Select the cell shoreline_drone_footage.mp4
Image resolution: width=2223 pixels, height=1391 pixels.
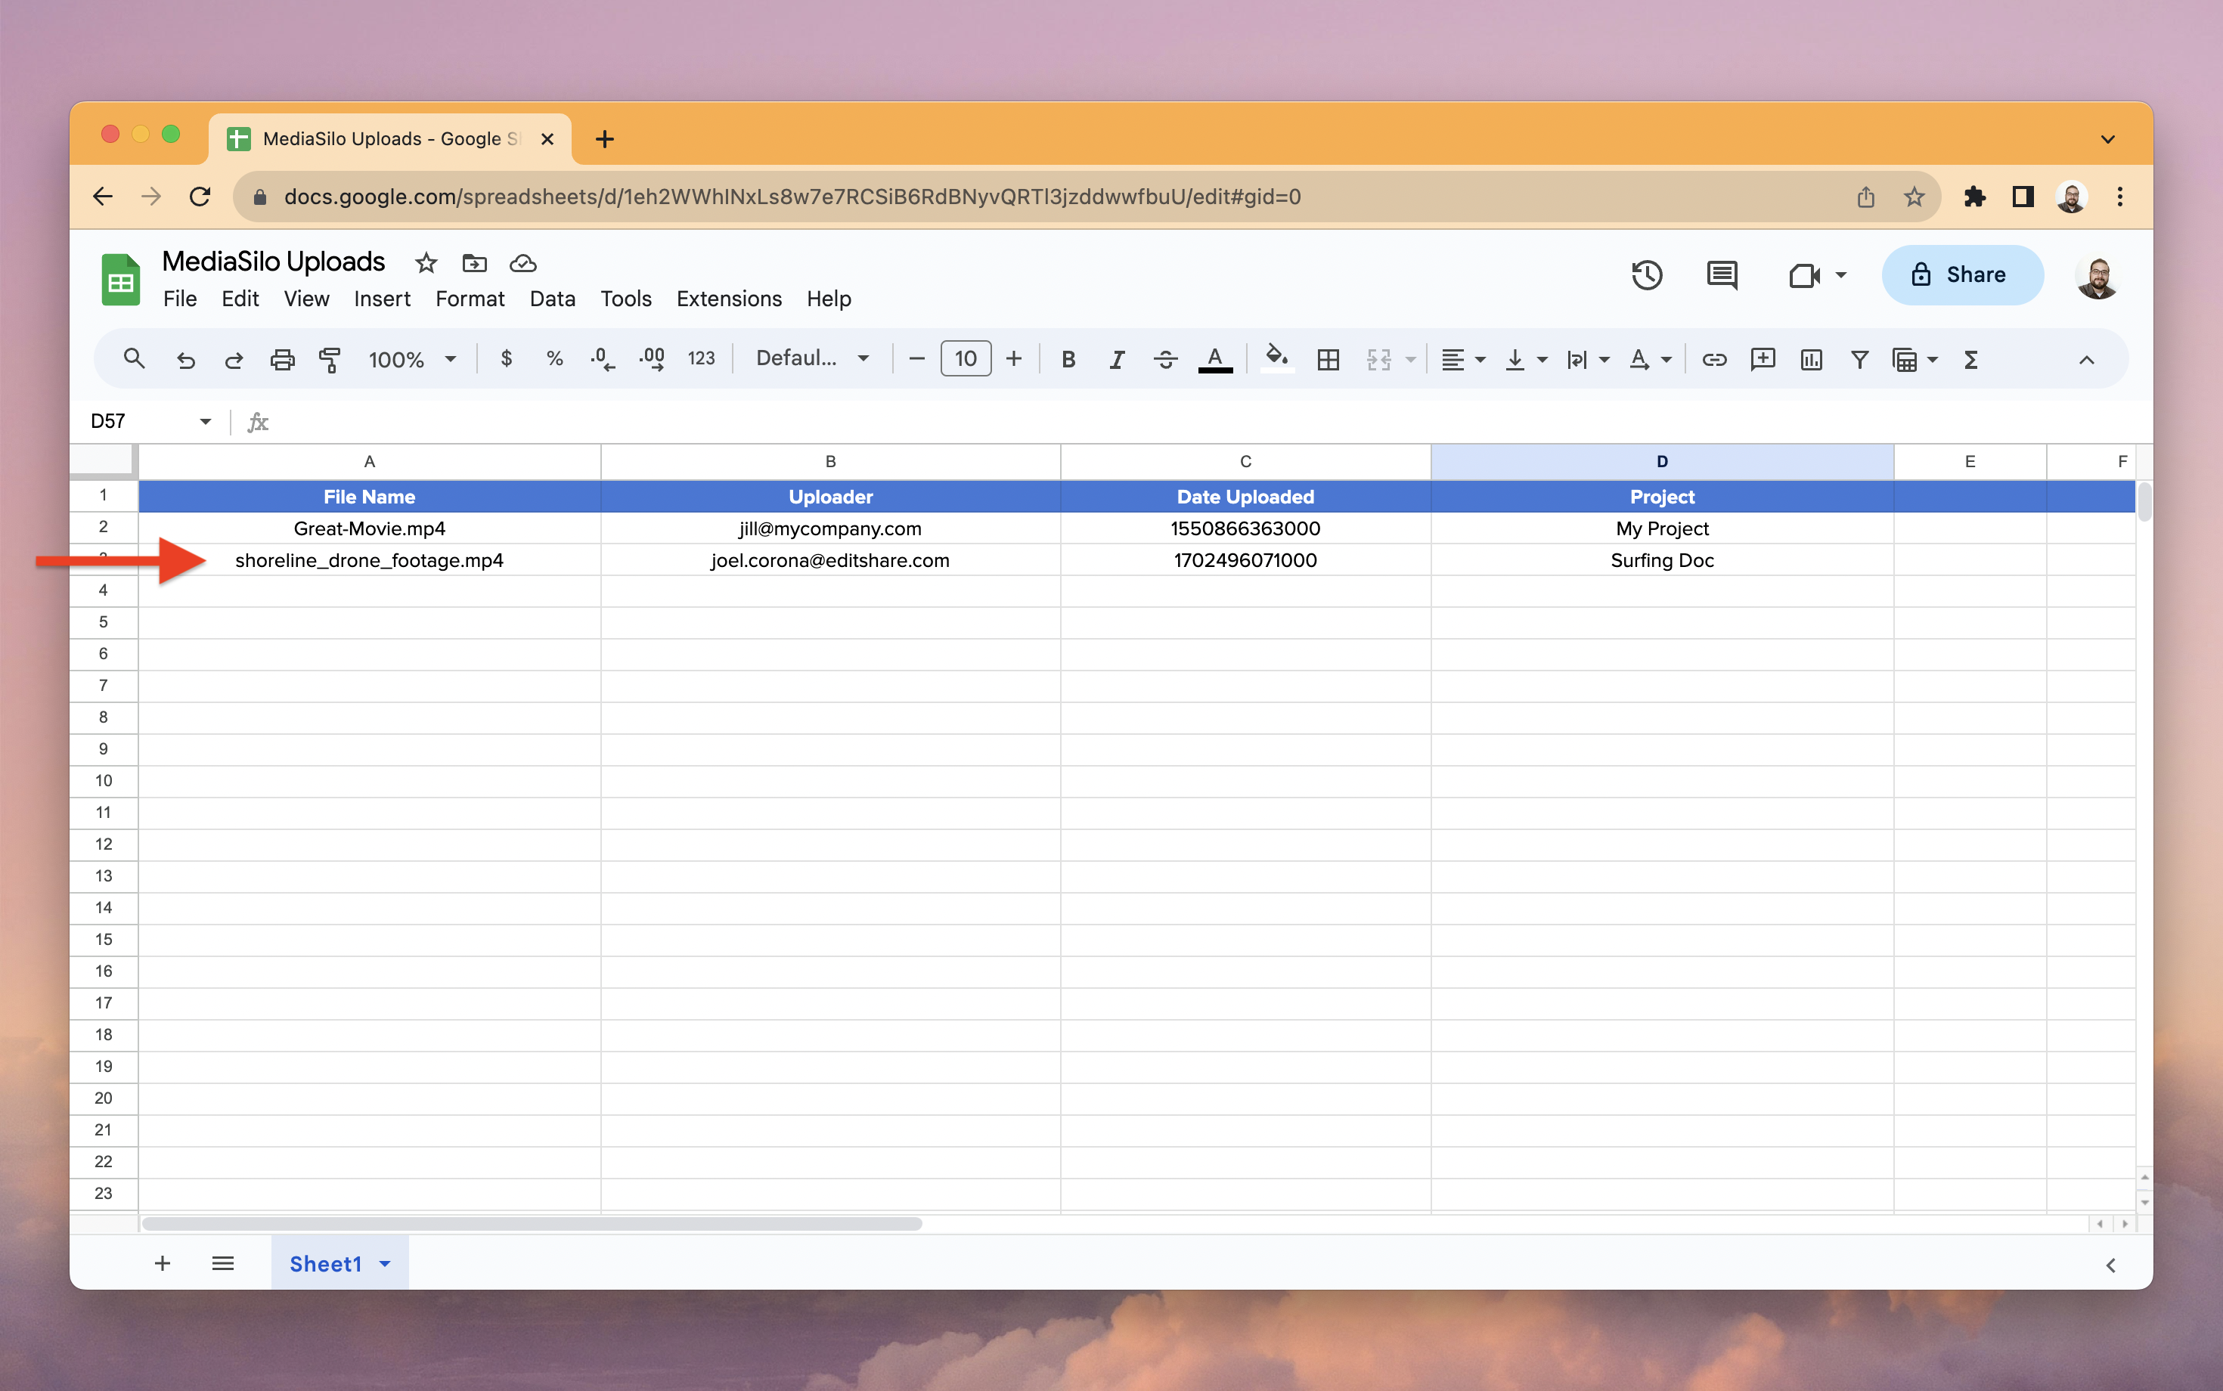click(x=369, y=560)
